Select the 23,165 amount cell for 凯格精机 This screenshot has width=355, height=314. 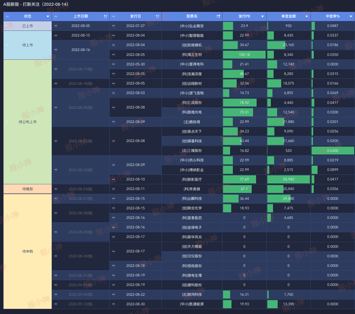pos(289,45)
